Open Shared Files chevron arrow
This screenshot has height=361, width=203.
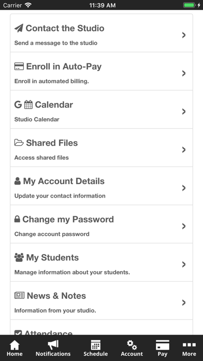(x=184, y=150)
